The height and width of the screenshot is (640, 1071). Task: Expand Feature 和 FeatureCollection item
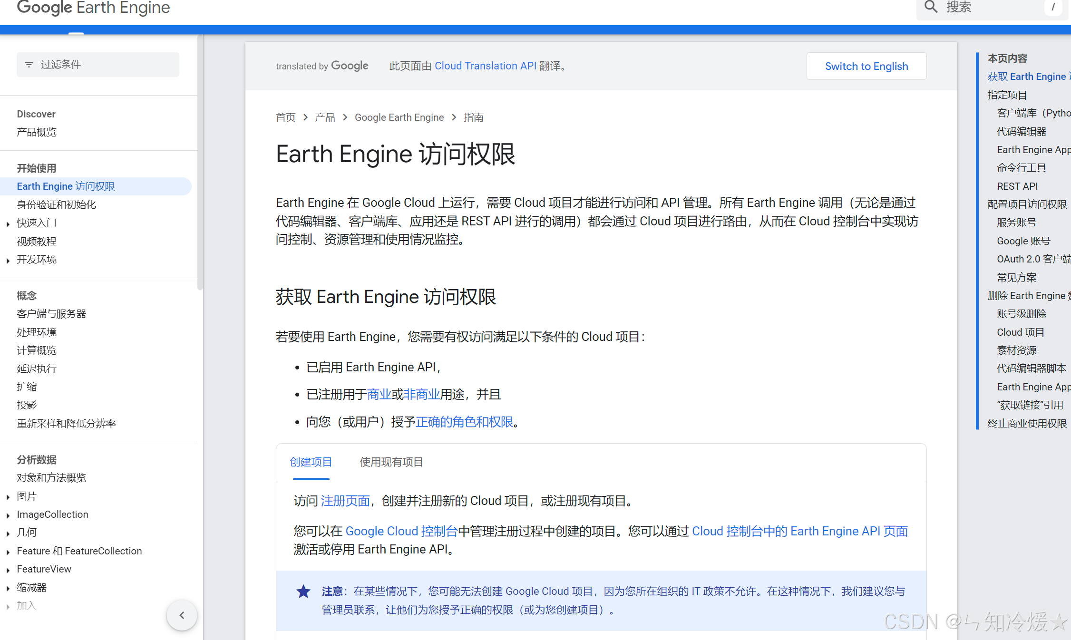[8, 552]
